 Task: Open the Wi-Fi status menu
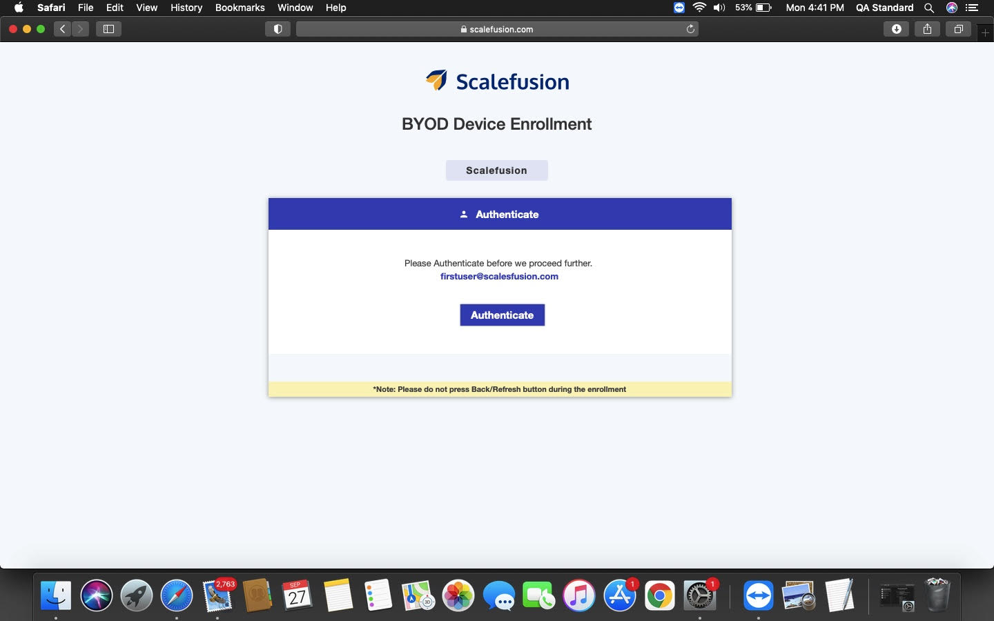click(699, 8)
